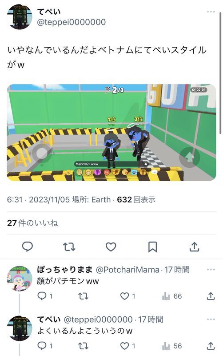View the 56 views count on てぺい's reply
This screenshot has width=223, height=356.
(172, 346)
